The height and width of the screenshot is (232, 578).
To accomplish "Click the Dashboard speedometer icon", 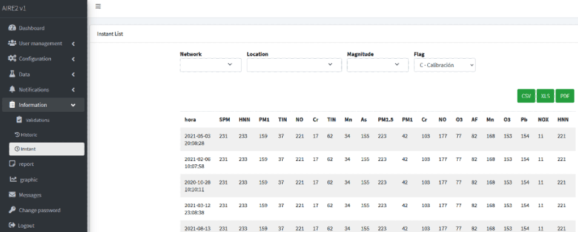I will 12,28.
